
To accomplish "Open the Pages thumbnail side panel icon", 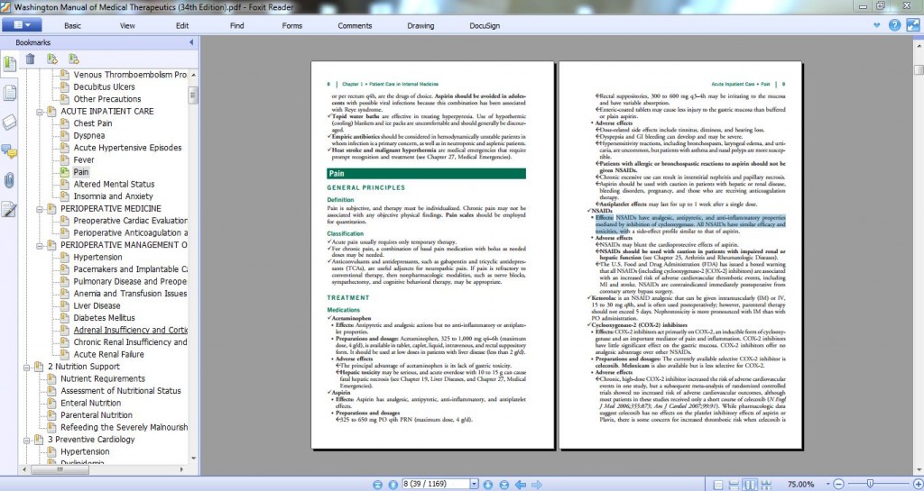I will 9,93.
